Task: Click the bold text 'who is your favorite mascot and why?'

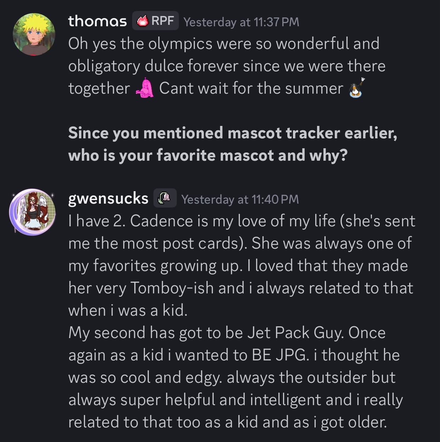Action: tap(208, 155)
